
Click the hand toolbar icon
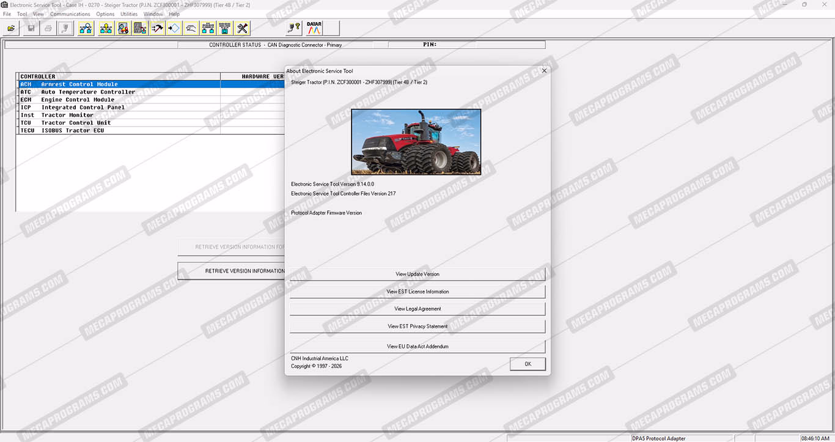coord(191,28)
